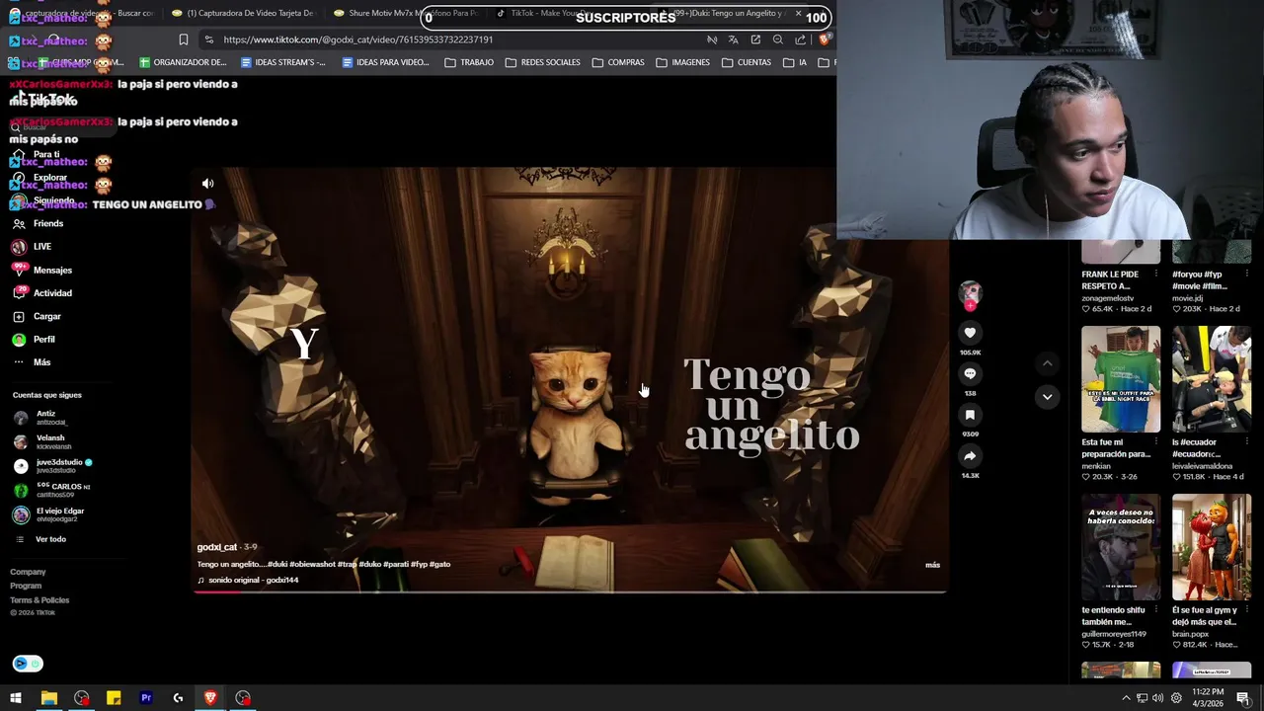This screenshot has width=1264, height=711.
Task: Click the share page icon in address bar
Action: (800, 39)
